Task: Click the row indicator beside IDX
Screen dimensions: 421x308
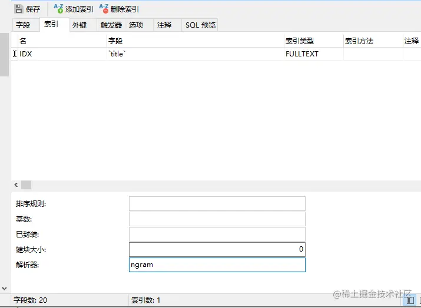Action: click(x=15, y=54)
